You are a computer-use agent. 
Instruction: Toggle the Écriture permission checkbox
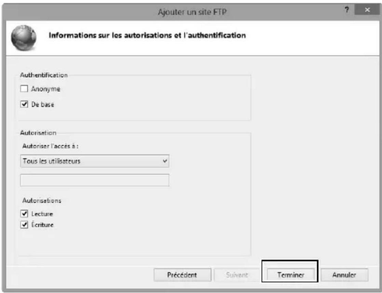click(x=24, y=224)
